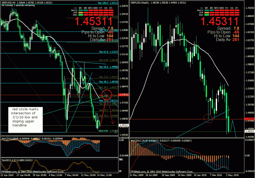The height and width of the screenshot is (178, 255).
Task: Select the yellow STR M1 cell in H4 chart
Action: point(81,13)
